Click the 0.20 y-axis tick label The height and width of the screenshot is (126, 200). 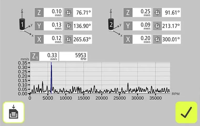(x=23, y=76)
